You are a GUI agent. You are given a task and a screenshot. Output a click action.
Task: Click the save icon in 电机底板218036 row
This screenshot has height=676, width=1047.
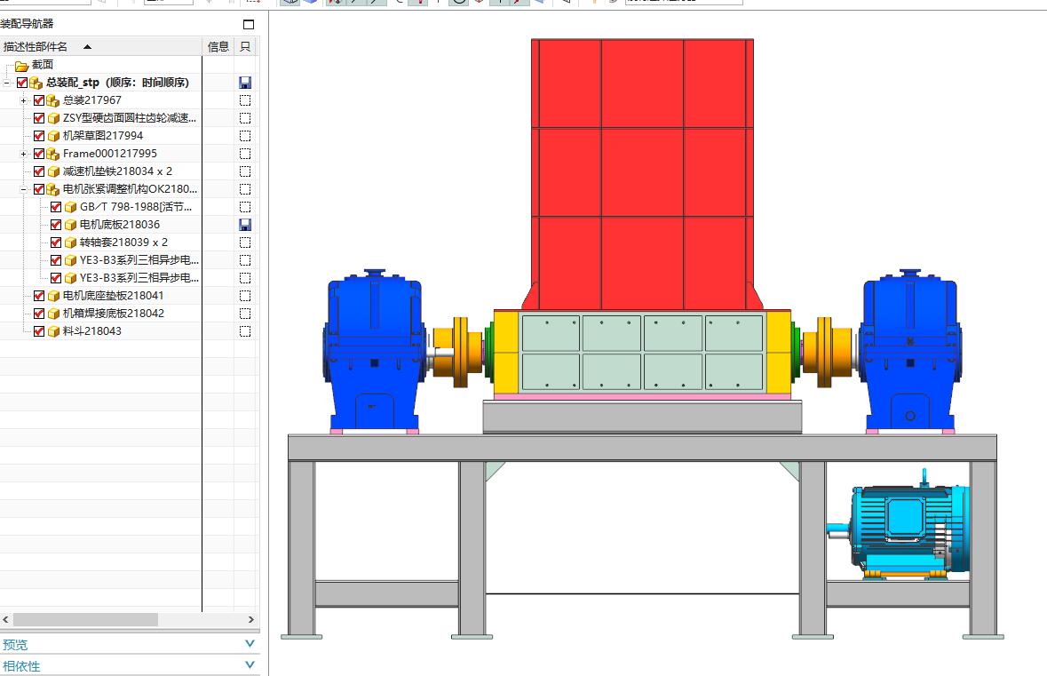tap(245, 225)
